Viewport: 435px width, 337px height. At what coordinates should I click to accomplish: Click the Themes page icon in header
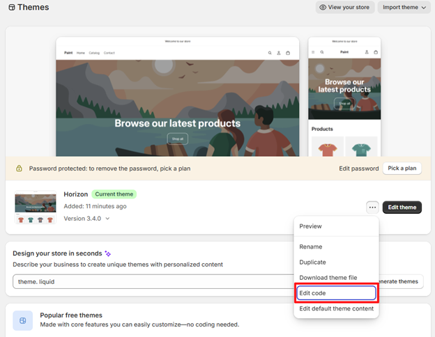[12, 7]
